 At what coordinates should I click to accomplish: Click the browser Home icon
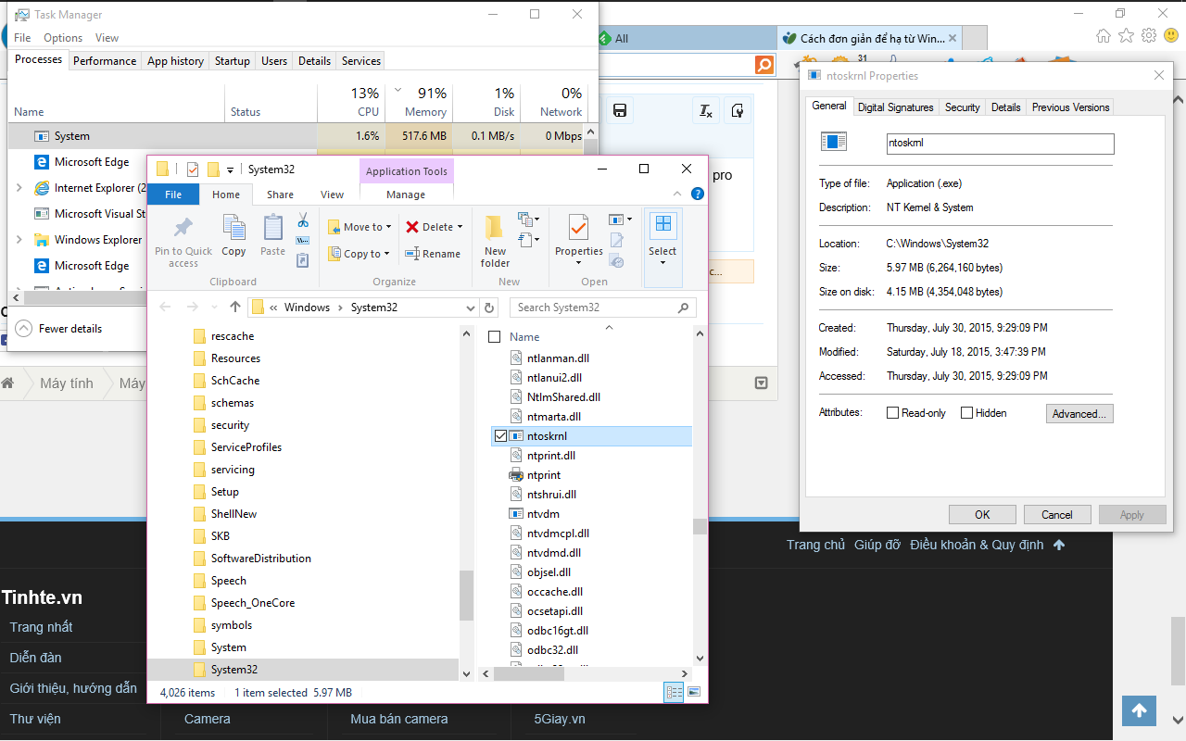tap(1104, 35)
